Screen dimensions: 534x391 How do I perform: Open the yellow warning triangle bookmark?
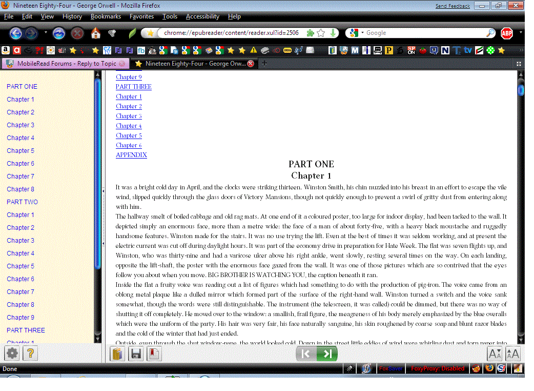coord(254,50)
